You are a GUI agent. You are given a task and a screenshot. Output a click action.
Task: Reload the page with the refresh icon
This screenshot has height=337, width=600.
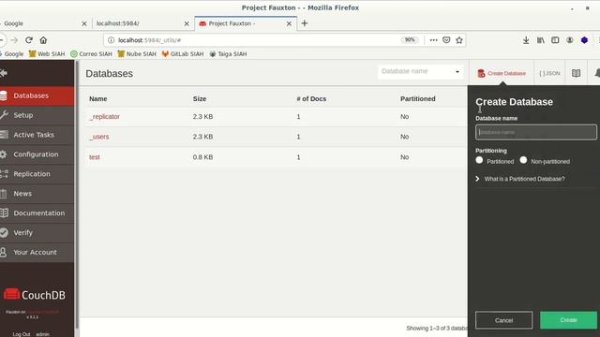[x=29, y=40]
